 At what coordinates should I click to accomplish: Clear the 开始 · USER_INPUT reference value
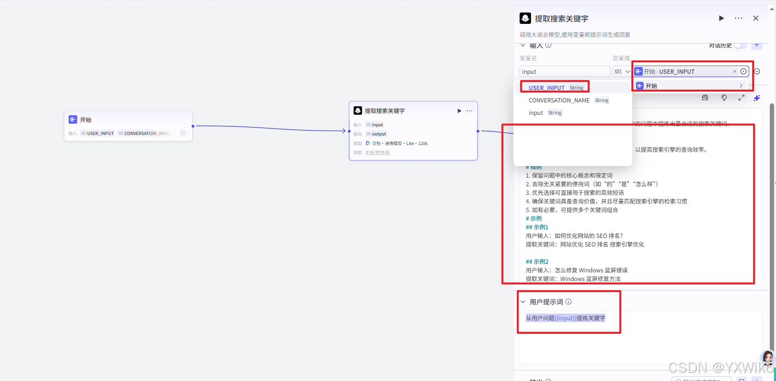pos(735,71)
